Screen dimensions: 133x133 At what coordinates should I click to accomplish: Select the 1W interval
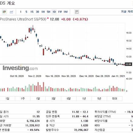click(x=60, y=12)
